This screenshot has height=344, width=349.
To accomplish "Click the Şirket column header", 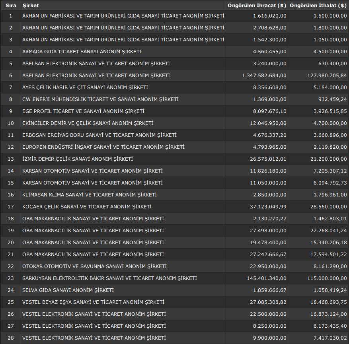I will (31, 6).
